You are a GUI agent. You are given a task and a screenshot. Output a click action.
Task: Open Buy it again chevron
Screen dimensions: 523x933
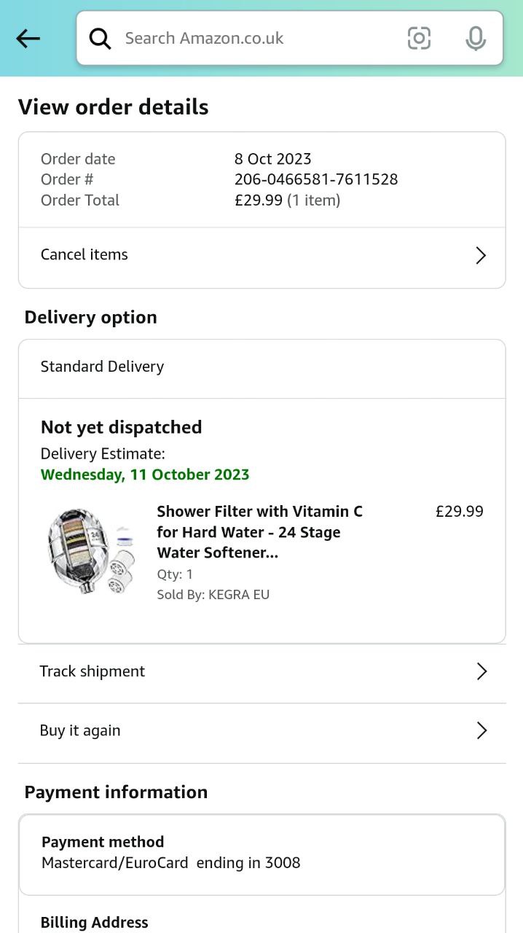click(x=481, y=730)
